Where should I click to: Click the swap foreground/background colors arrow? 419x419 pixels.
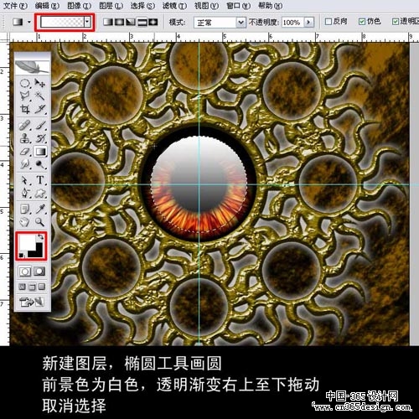(x=41, y=237)
